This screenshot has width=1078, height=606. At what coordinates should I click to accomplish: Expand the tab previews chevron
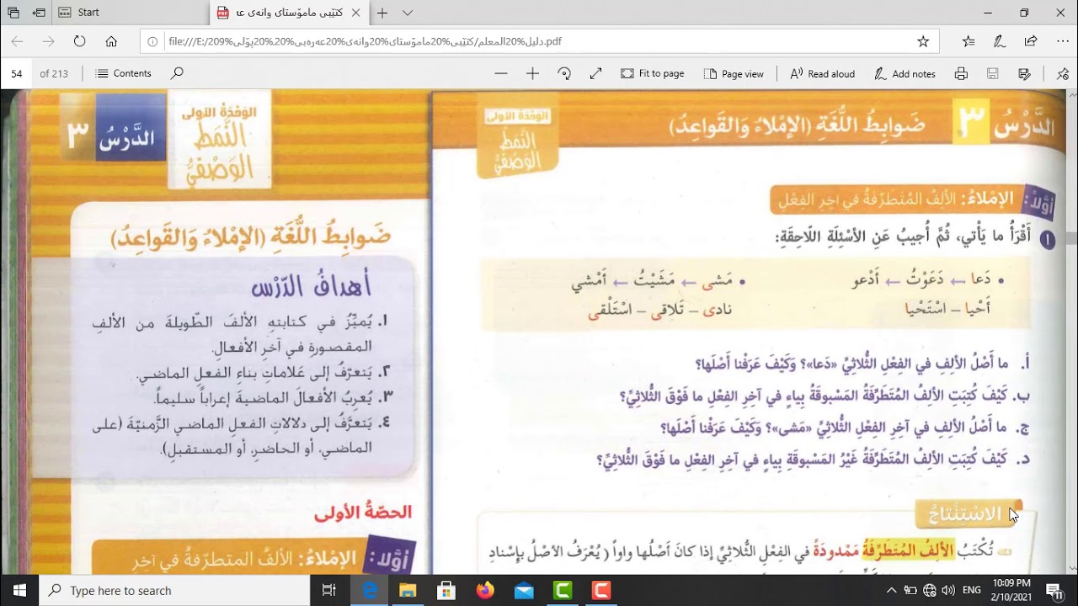(x=408, y=13)
